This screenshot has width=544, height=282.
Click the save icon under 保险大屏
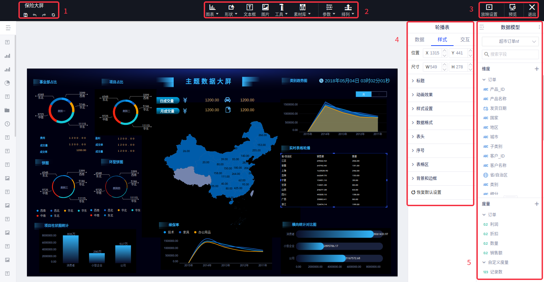coord(26,15)
